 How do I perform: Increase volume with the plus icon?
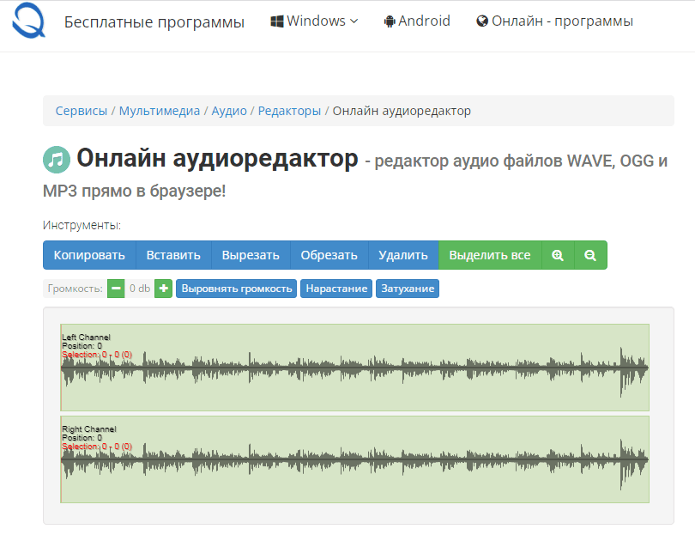pos(163,289)
